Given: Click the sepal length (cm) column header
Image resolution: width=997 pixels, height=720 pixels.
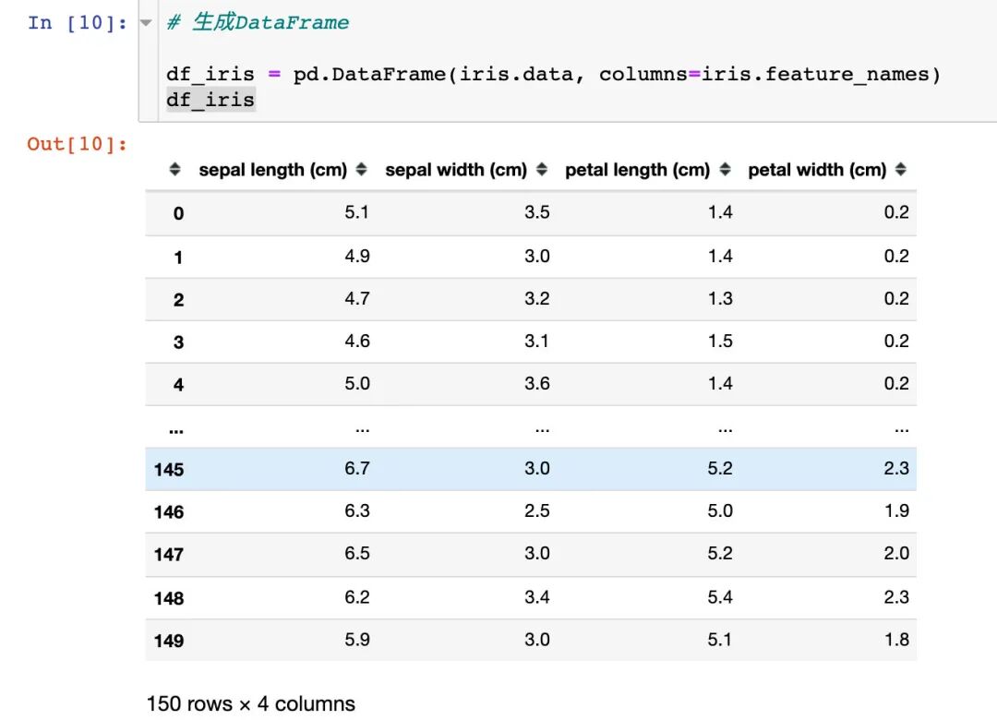Looking at the screenshot, I should (x=272, y=170).
